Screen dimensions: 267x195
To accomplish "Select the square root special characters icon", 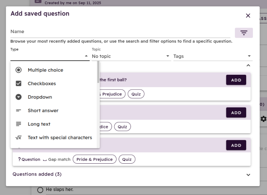I will click(19, 138).
